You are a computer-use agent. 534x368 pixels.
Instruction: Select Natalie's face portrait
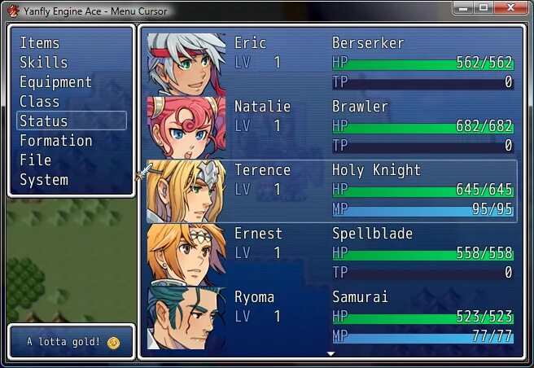(186, 128)
